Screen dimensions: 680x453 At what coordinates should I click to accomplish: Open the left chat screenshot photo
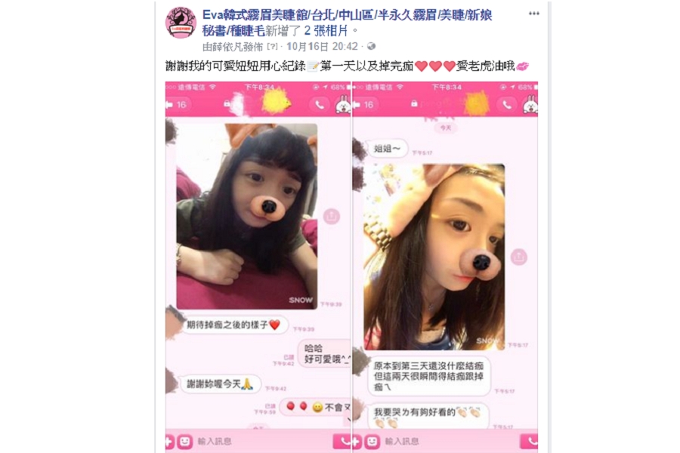pos(258,267)
